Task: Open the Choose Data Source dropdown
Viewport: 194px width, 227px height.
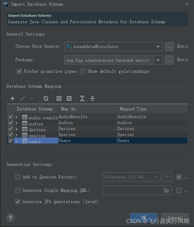Action: [158, 47]
